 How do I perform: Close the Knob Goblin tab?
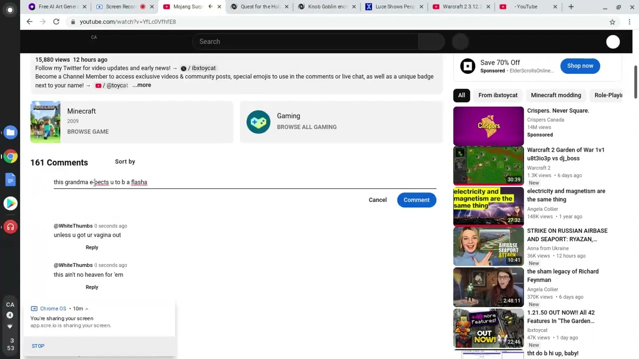coord(354,6)
